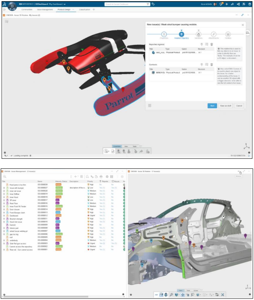
Task: Delete selected Reported Against object with trash icon
Action: click(211, 45)
